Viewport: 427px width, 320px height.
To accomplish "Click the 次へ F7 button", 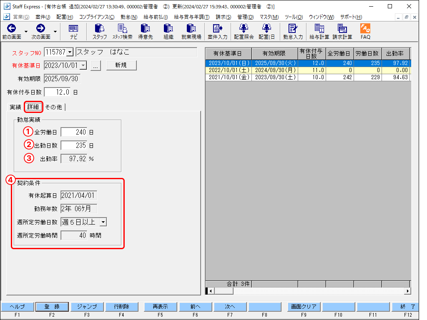I will point(230,307).
